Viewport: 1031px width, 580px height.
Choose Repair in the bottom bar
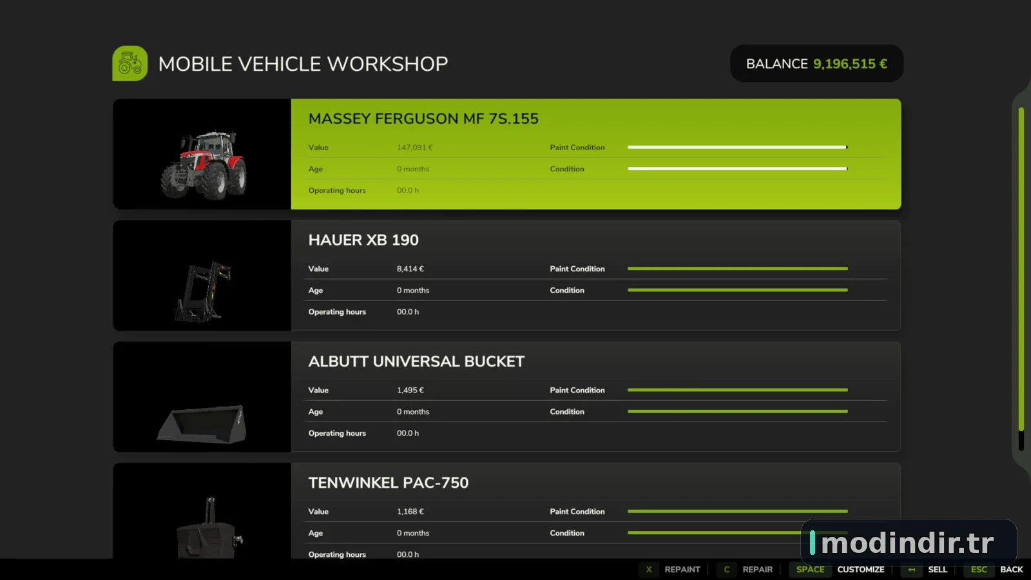pos(757,569)
